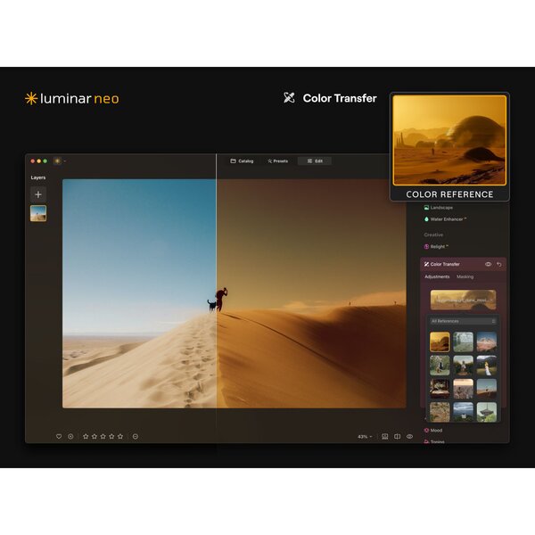Open the Landscape tool
Viewport: 535px width, 535px height.
pyautogui.click(x=438, y=208)
